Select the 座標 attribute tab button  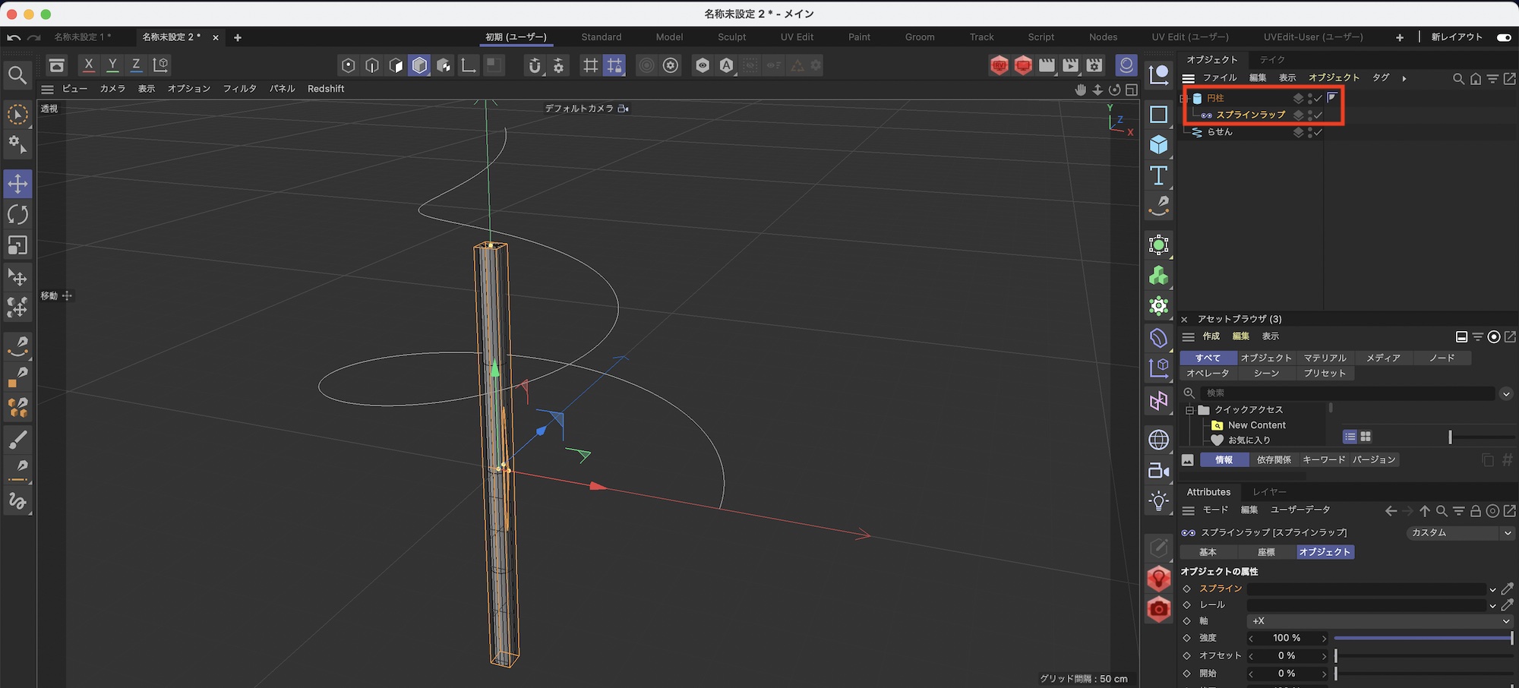click(1266, 552)
